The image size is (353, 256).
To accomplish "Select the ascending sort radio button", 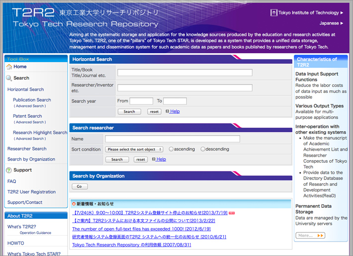I will pyautogui.click(x=171, y=149).
